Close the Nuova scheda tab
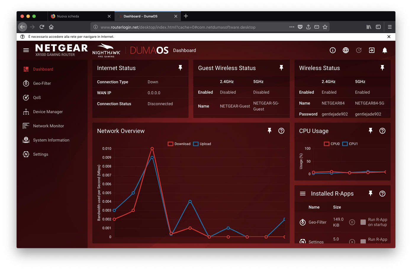 coord(109,16)
